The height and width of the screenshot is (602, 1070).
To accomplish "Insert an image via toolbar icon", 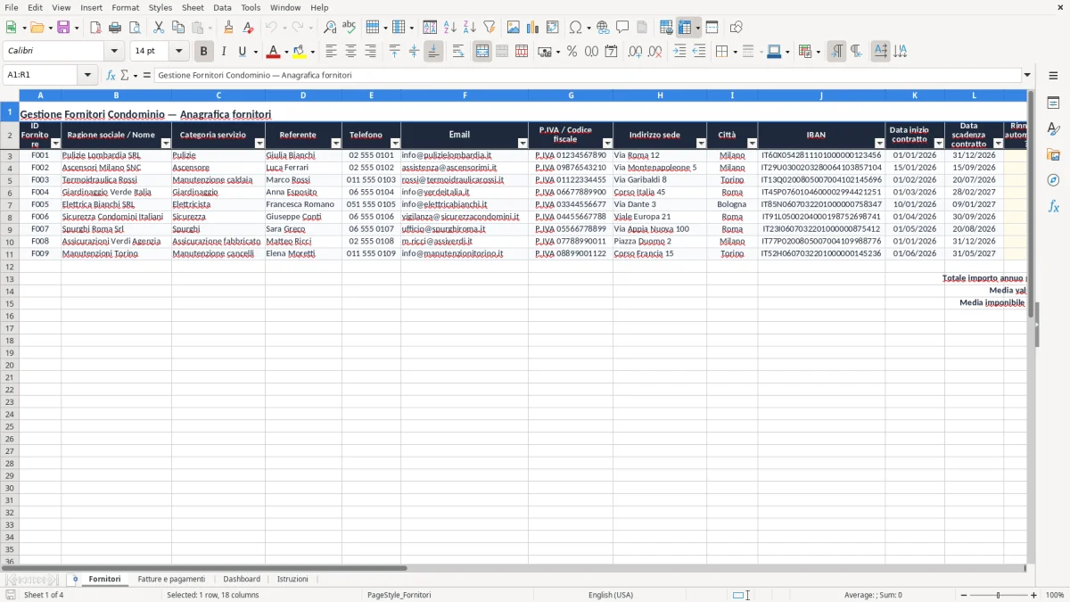I will (514, 28).
